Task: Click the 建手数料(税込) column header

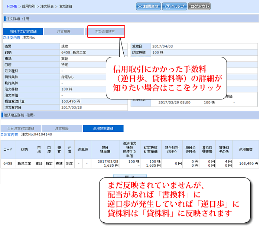Action: click(x=172, y=149)
